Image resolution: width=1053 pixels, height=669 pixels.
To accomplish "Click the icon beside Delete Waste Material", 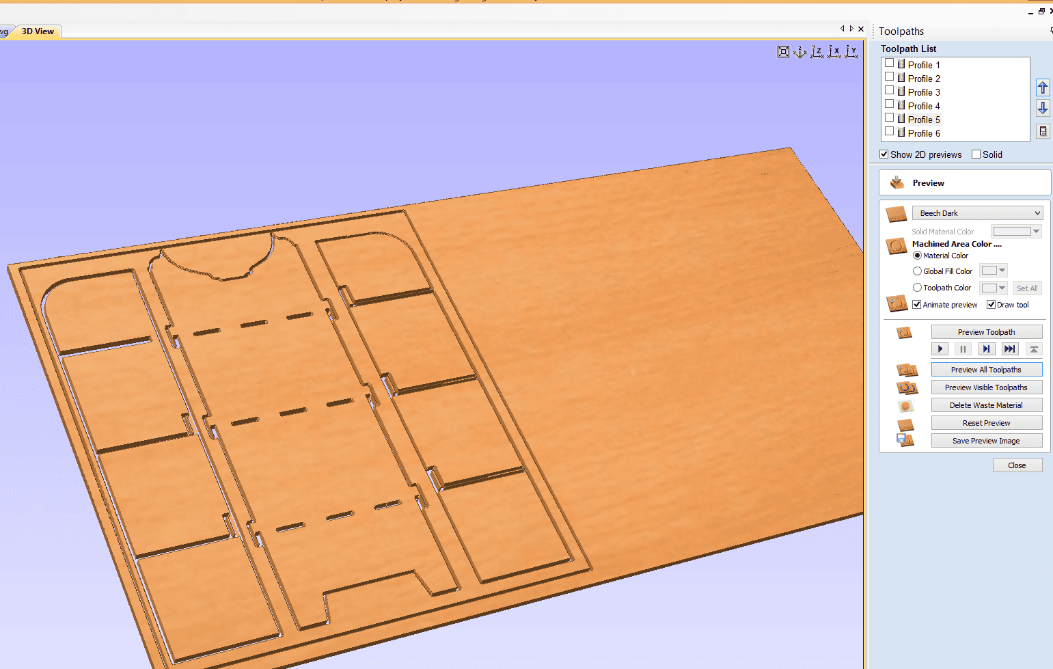I will click(905, 406).
